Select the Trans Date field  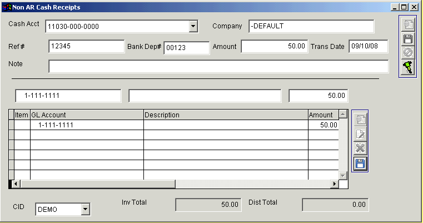pyautogui.click(x=367, y=47)
